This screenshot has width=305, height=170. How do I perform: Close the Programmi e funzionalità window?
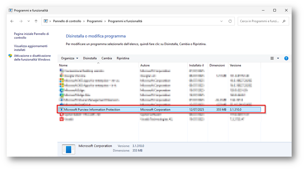click(286, 10)
